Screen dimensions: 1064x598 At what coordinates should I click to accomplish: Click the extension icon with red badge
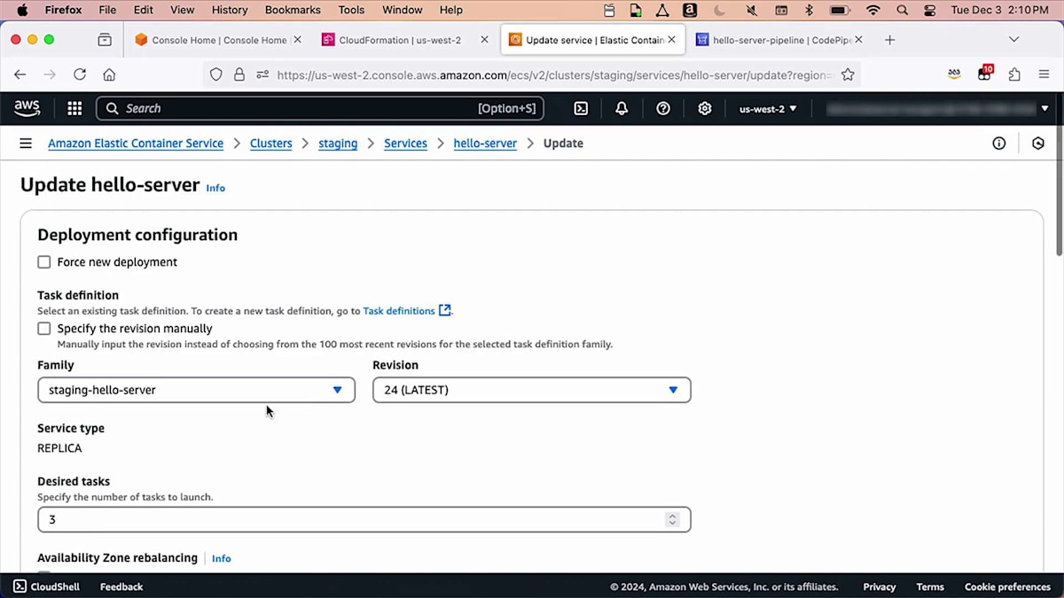tap(984, 74)
